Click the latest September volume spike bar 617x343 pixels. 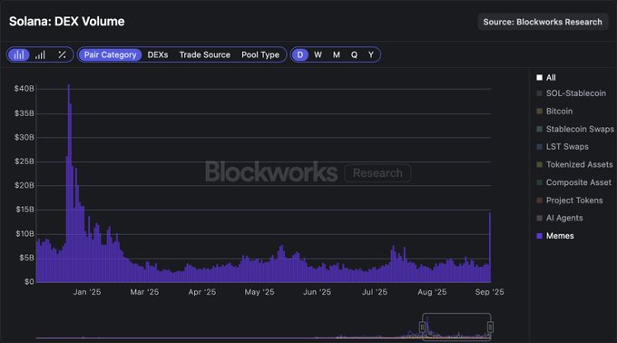click(490, 248)
